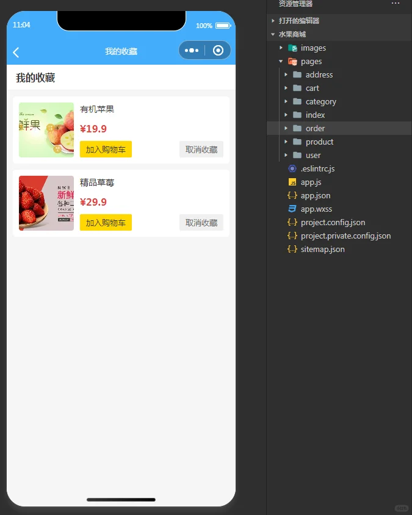Image resolution: width=412 pixels, height=515 pixels.
Task: Click the 我的收藏 page heading text
Action: point(35,78)
